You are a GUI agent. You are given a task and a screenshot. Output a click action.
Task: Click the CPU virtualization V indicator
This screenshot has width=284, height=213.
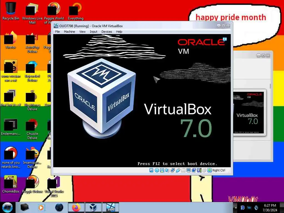click(x=199, y=170)
